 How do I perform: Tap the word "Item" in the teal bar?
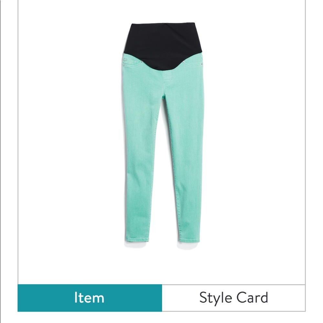89,298
